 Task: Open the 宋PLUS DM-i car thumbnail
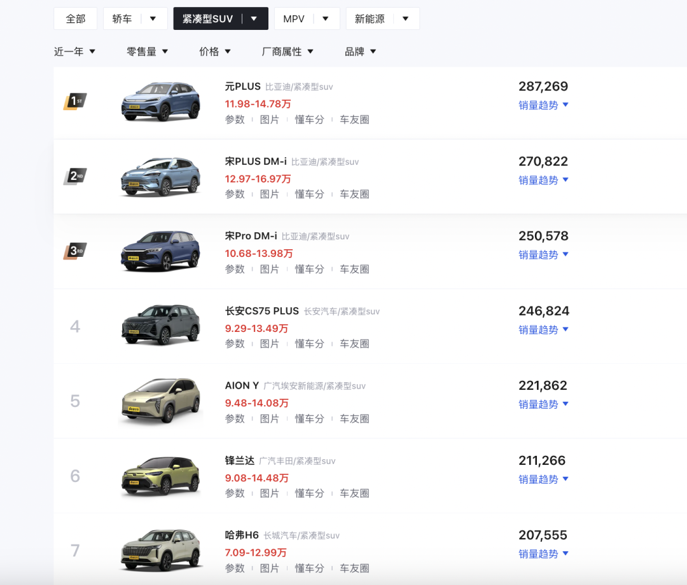tap(160, 177)
